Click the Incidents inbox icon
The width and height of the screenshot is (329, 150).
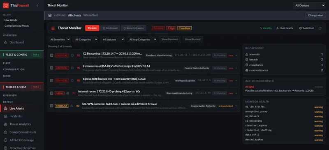pos(6,116)
